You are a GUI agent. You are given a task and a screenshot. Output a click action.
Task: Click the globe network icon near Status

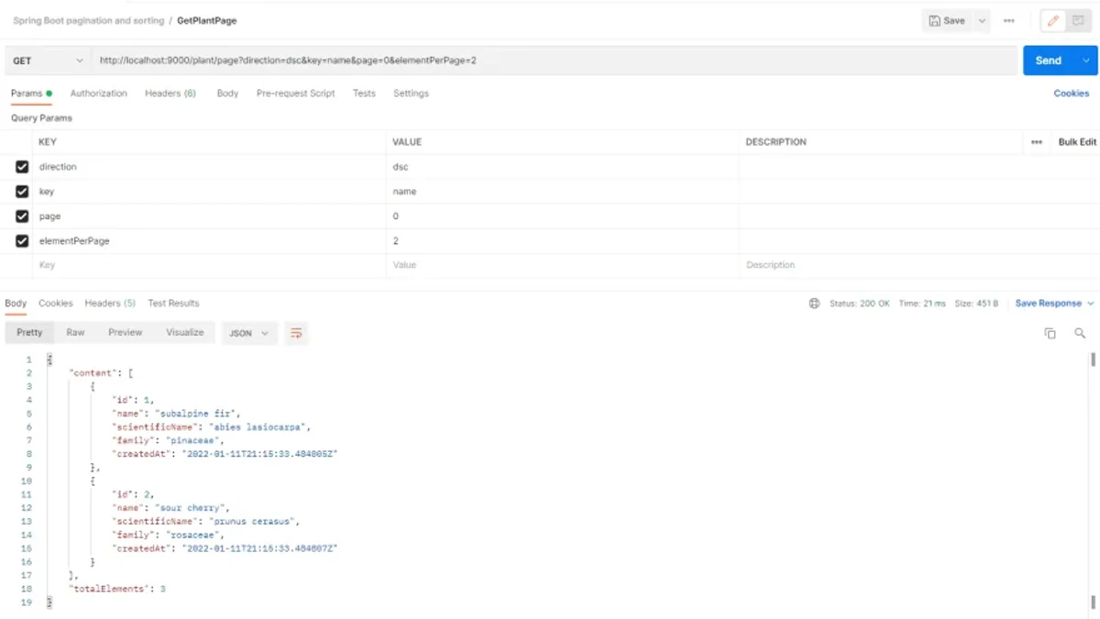click(814, 304)
